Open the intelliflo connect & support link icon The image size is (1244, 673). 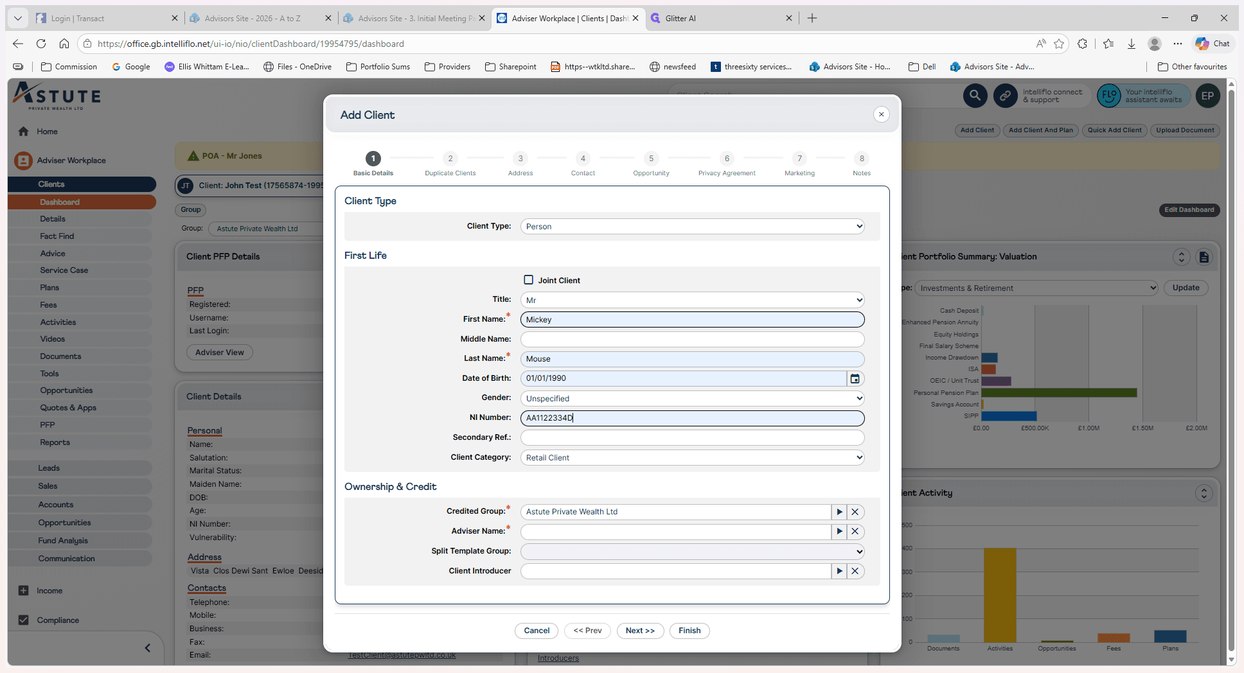pos(1005,96)
